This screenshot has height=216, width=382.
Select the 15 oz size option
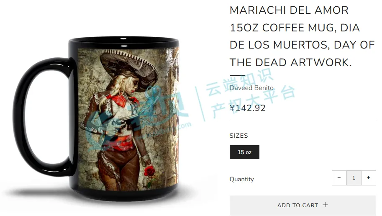click(244, 152)
